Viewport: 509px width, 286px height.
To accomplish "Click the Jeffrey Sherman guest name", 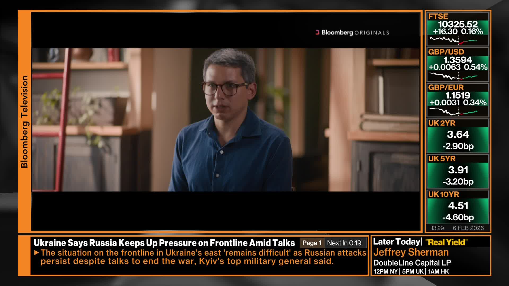I will click(411, 252).
